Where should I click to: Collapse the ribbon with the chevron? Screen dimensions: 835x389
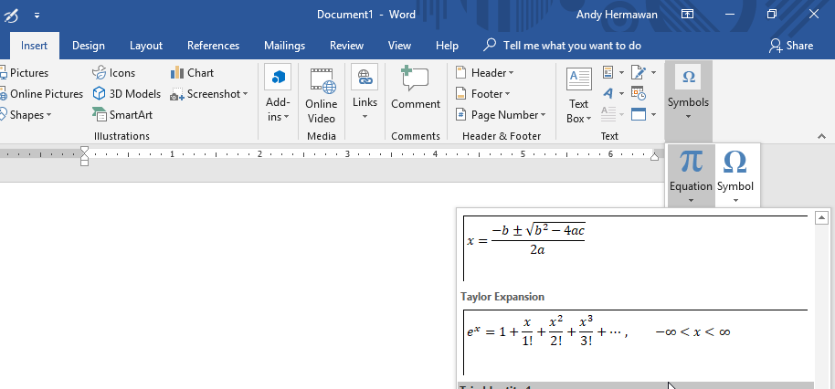click(x=821, y=137)
